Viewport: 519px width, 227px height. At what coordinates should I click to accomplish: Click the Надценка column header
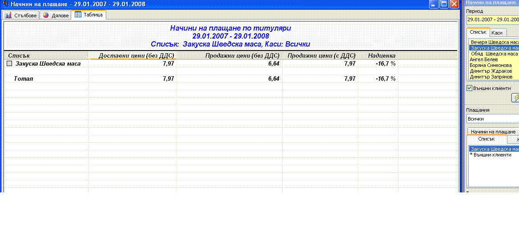(x=382, y=55)
